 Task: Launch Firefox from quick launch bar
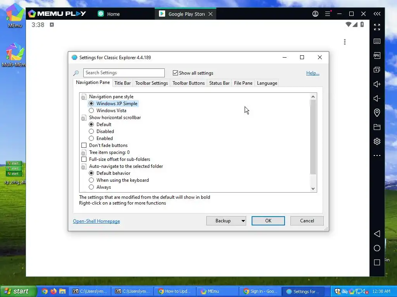point(54,291)
